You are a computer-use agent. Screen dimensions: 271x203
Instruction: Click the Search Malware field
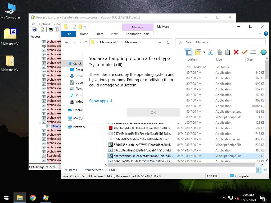click(x=220, y=42)
